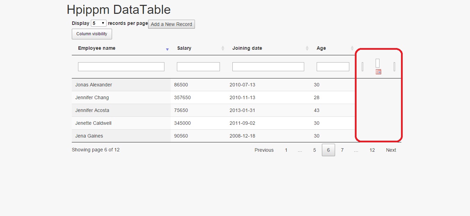Open records per page dropdown
Screen dimensions: 470x216
tap(99, 23)
